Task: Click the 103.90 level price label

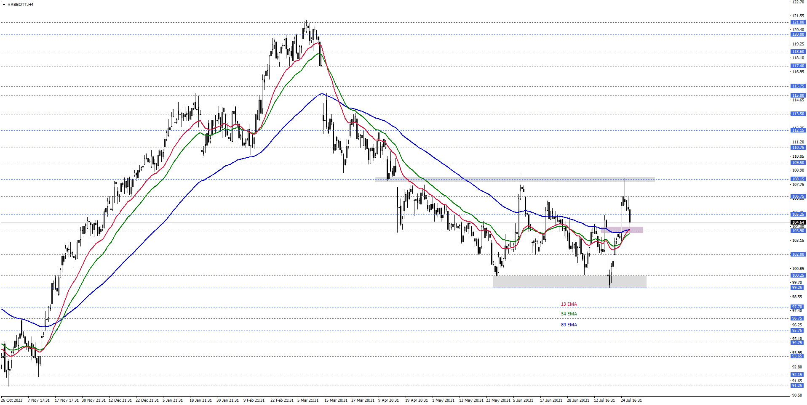Action: (x=798, y=231)
